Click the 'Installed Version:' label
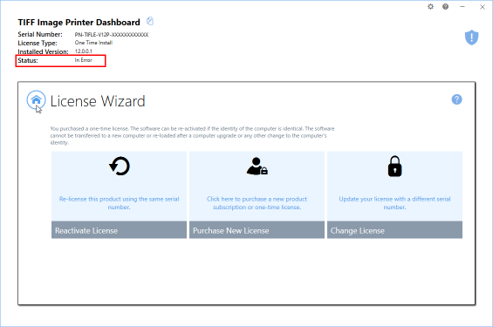493x327 pixels. (43, 51)
